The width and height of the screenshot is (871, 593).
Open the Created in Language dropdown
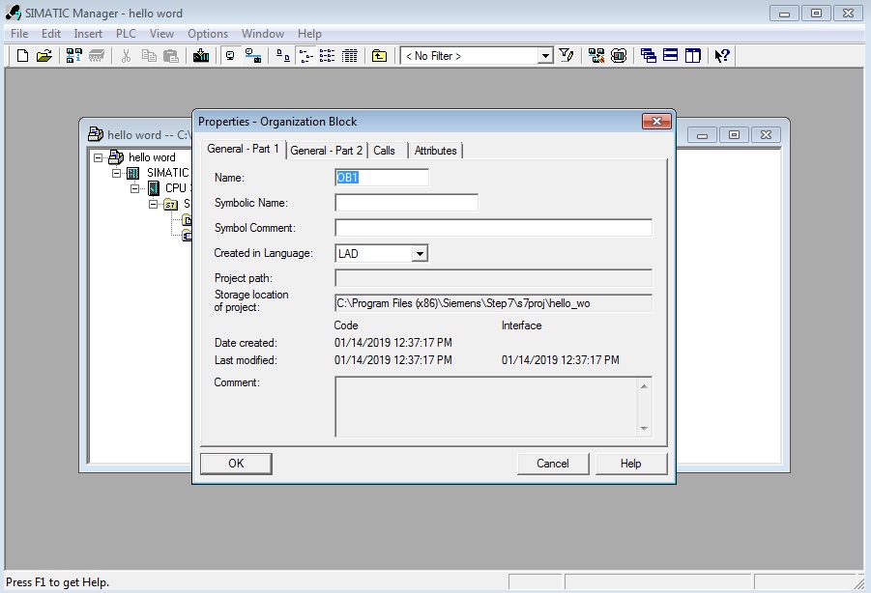[x=419, y=254]
